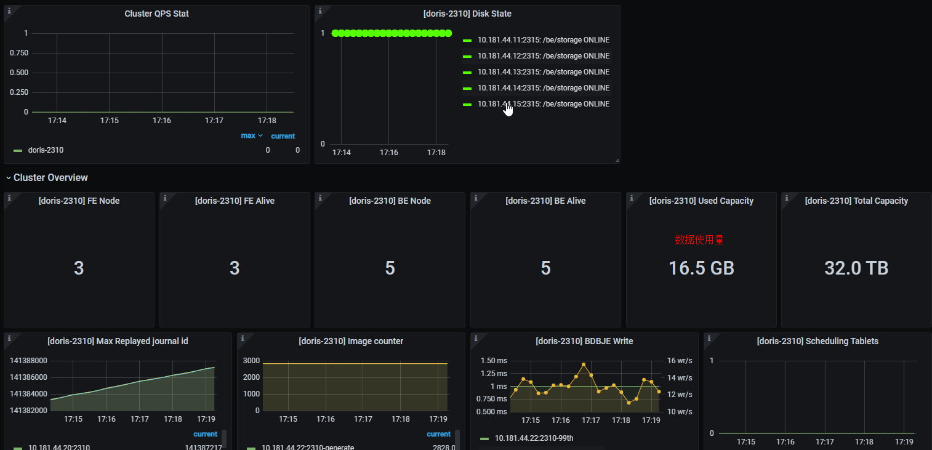Click the info icon on Scheduling Tablets panel
The image size is (932, 450).
pyautogui.click(x=709, y=338)
